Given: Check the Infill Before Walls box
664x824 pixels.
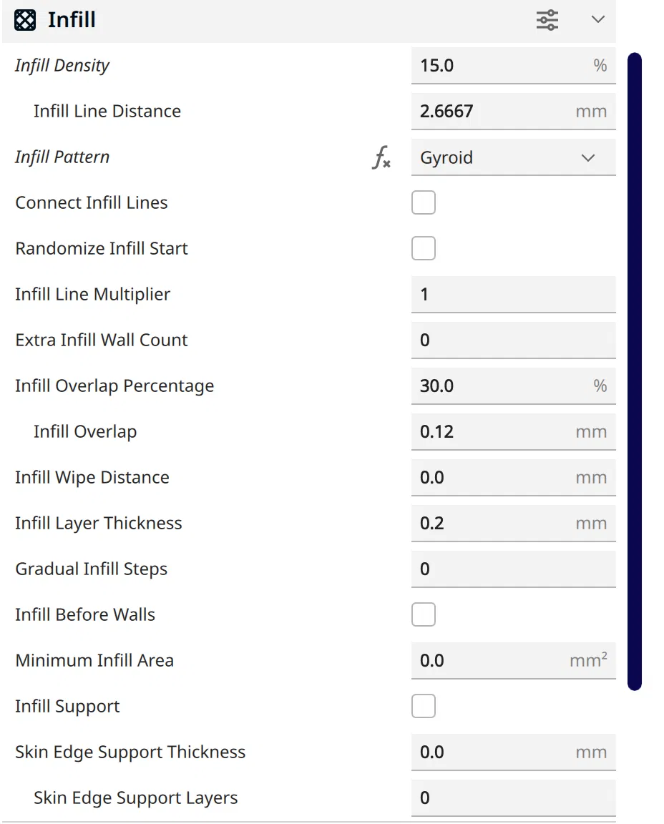Looking at the screenshot, I should click(424, 615).
